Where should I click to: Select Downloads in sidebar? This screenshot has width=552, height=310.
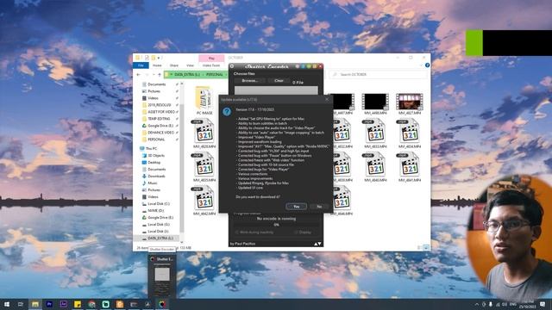point(157,176)
